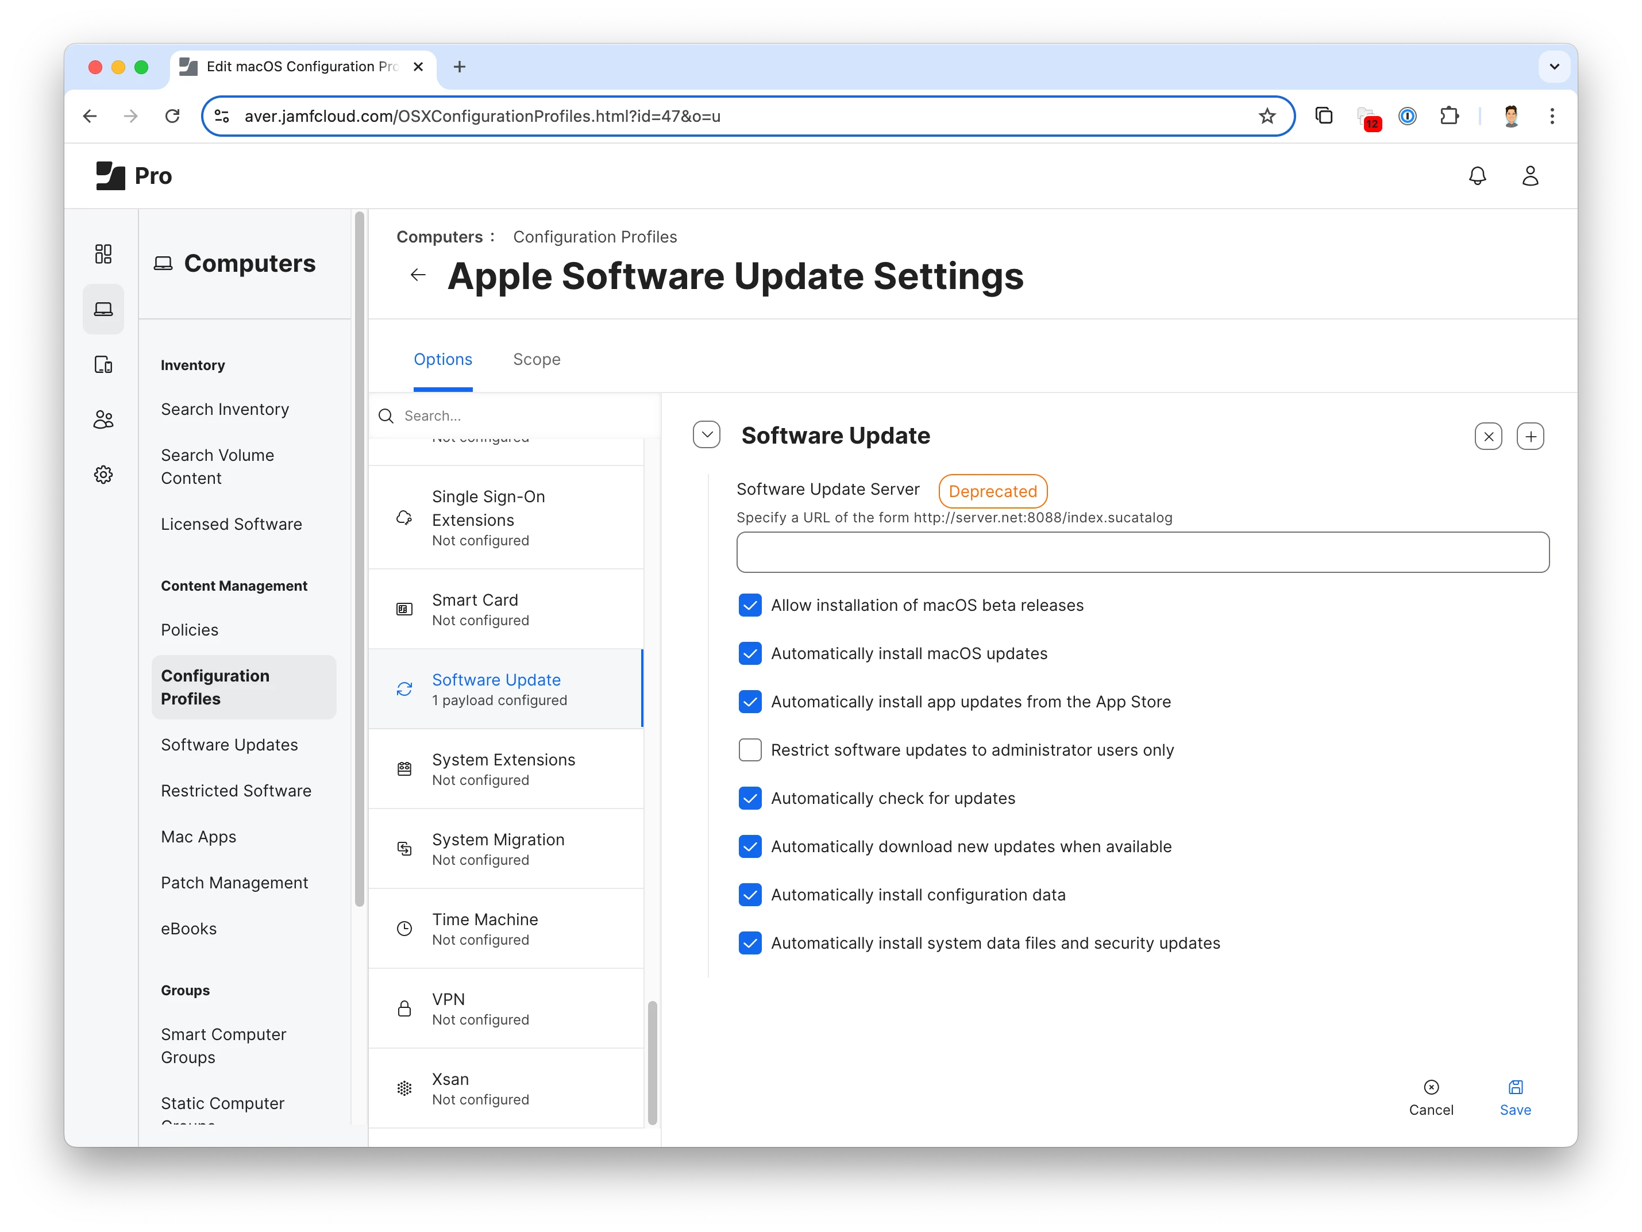Toggle Automatically download new updates when available
1642x1232 pixels.
tap(750, 846)
